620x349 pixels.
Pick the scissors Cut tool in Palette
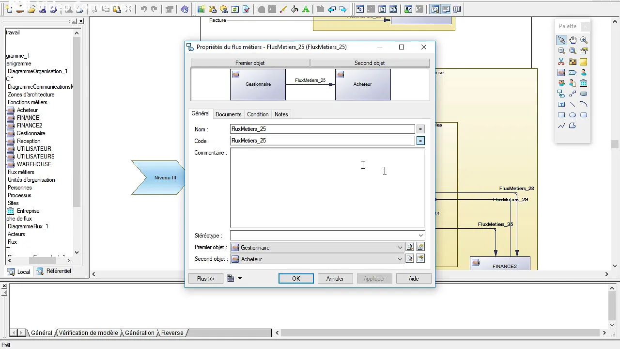[561, 62]
